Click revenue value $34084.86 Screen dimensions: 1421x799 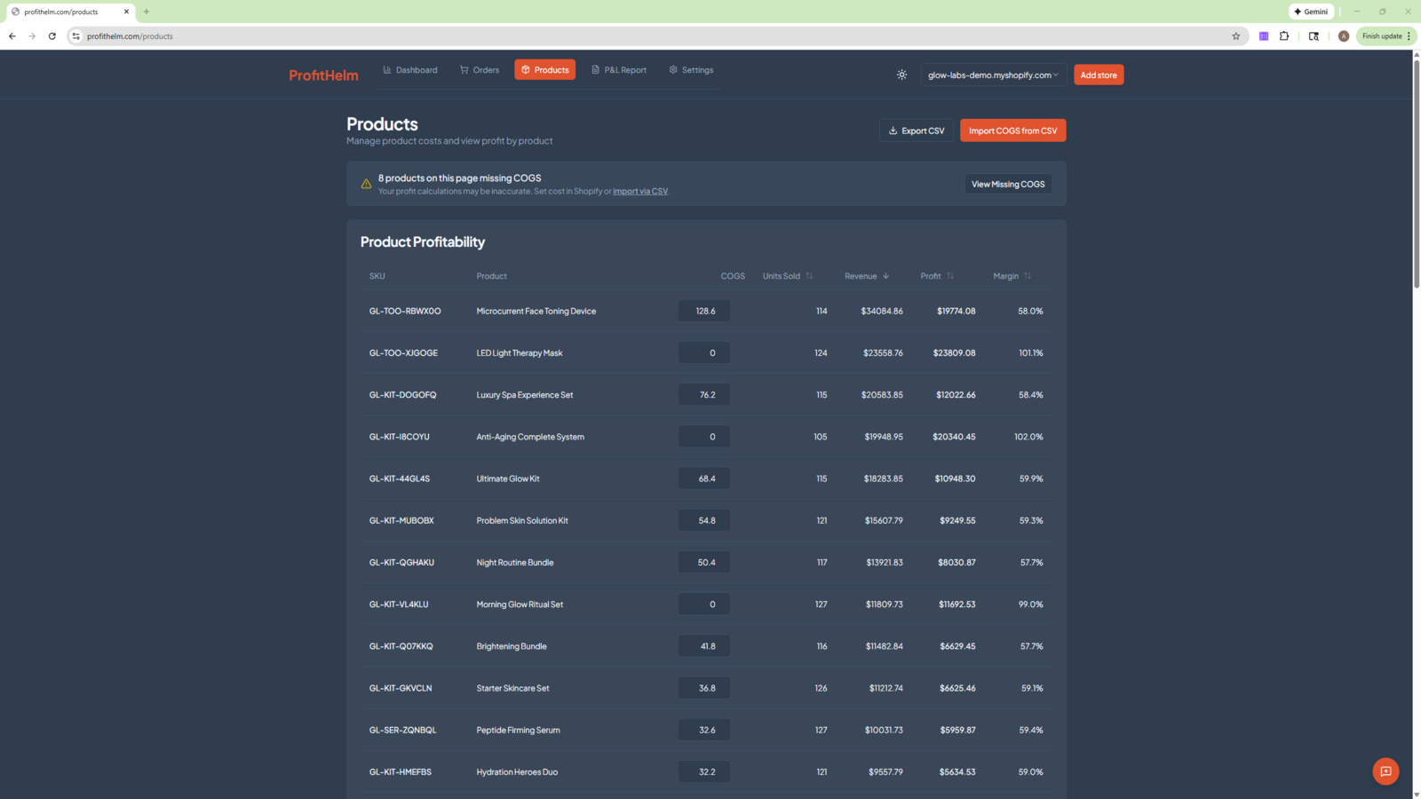pos(882,311)
